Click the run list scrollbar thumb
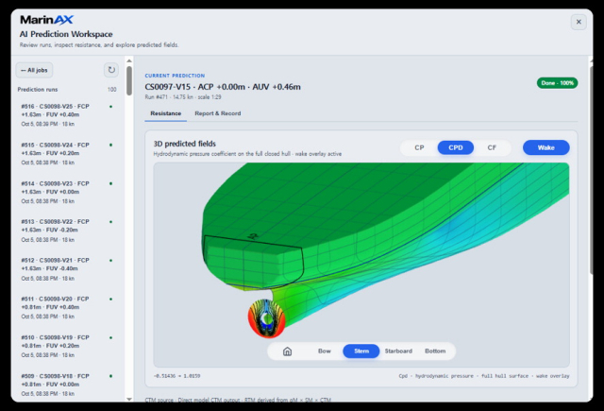Image resolution: width=604 pixels, height=411 pixels. [x=129, y=80]
